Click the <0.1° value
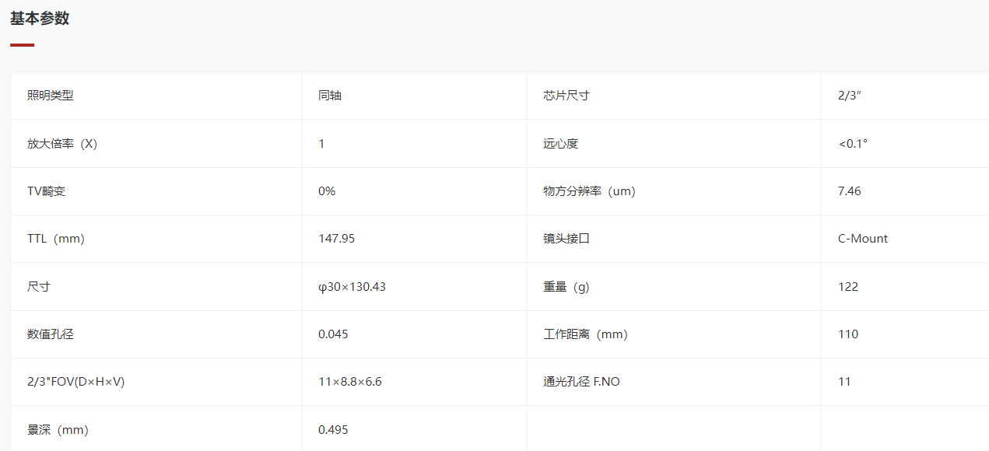Screen dimensions: 989x451 [853, 144]
